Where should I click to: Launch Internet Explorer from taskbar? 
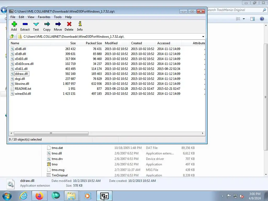23,196
